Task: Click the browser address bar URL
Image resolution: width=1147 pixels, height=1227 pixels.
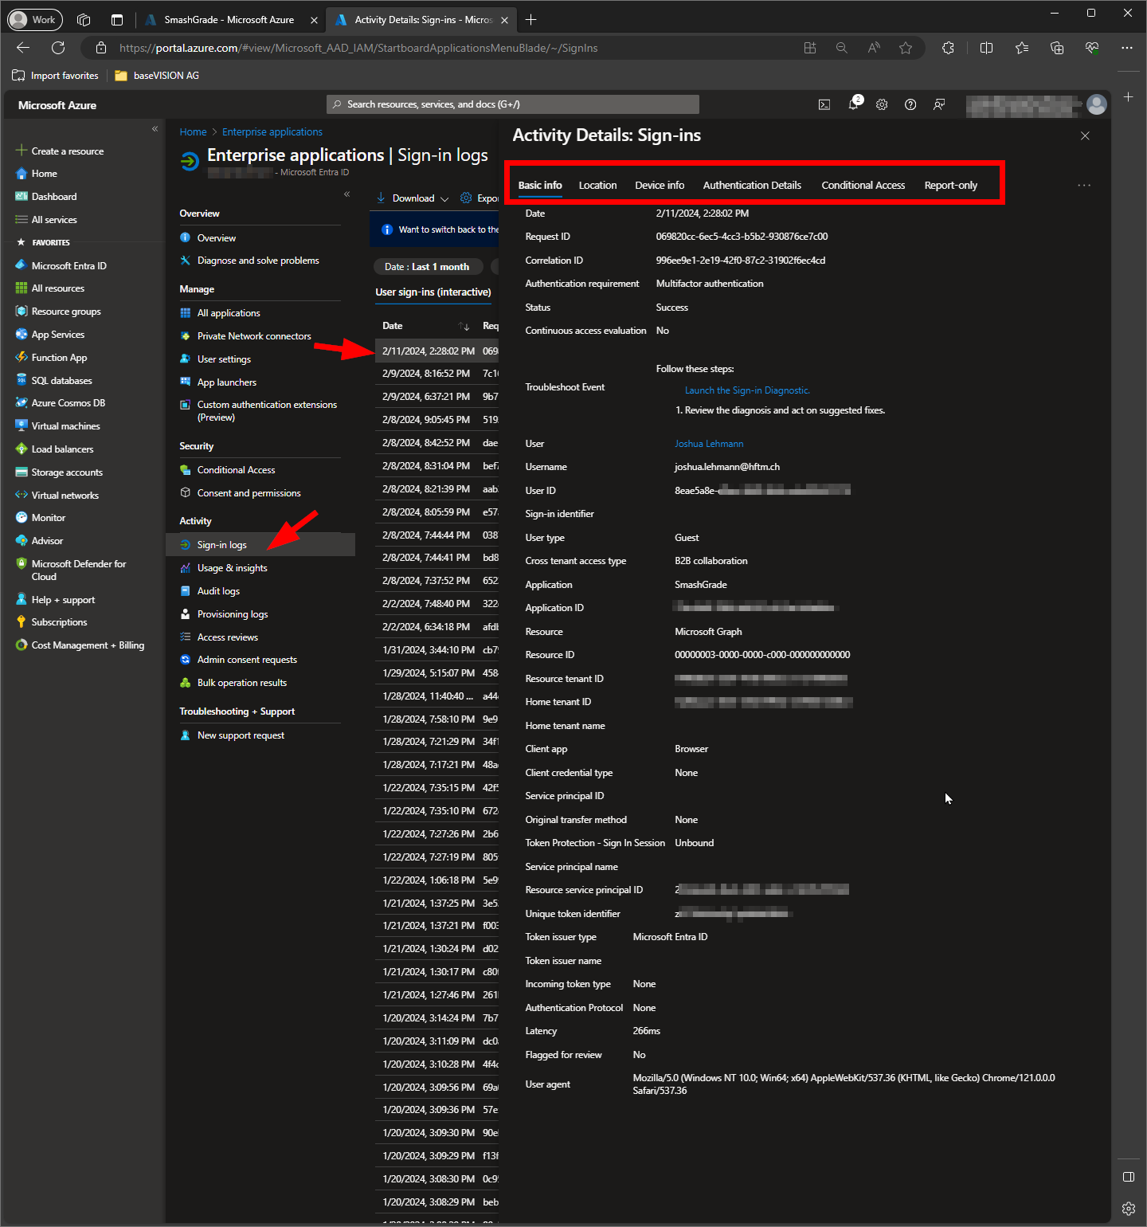Action: (x=358, y=48)
